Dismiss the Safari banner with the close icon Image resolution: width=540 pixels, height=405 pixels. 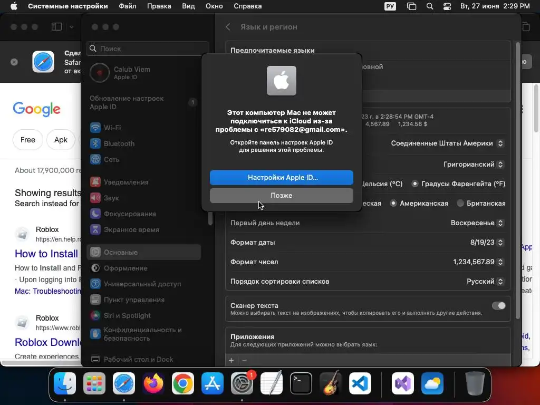click(14, 62)
